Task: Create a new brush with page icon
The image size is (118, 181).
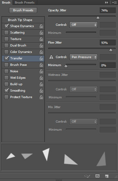Action: tap(107, 176)
